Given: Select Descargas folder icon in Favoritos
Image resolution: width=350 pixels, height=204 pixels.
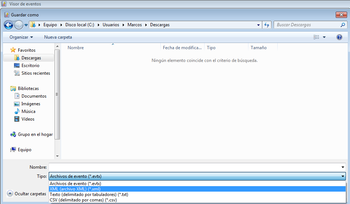Looking at the screenshot, I should (17, 58).
